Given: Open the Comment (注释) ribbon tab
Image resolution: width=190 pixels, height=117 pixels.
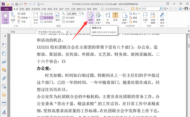Looking at the screenshot, I should click(44, 9).
